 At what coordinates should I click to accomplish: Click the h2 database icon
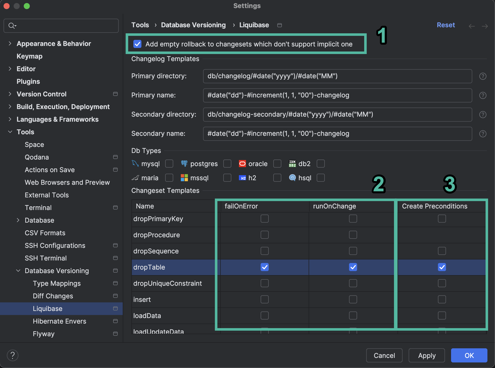coord(242,178)
